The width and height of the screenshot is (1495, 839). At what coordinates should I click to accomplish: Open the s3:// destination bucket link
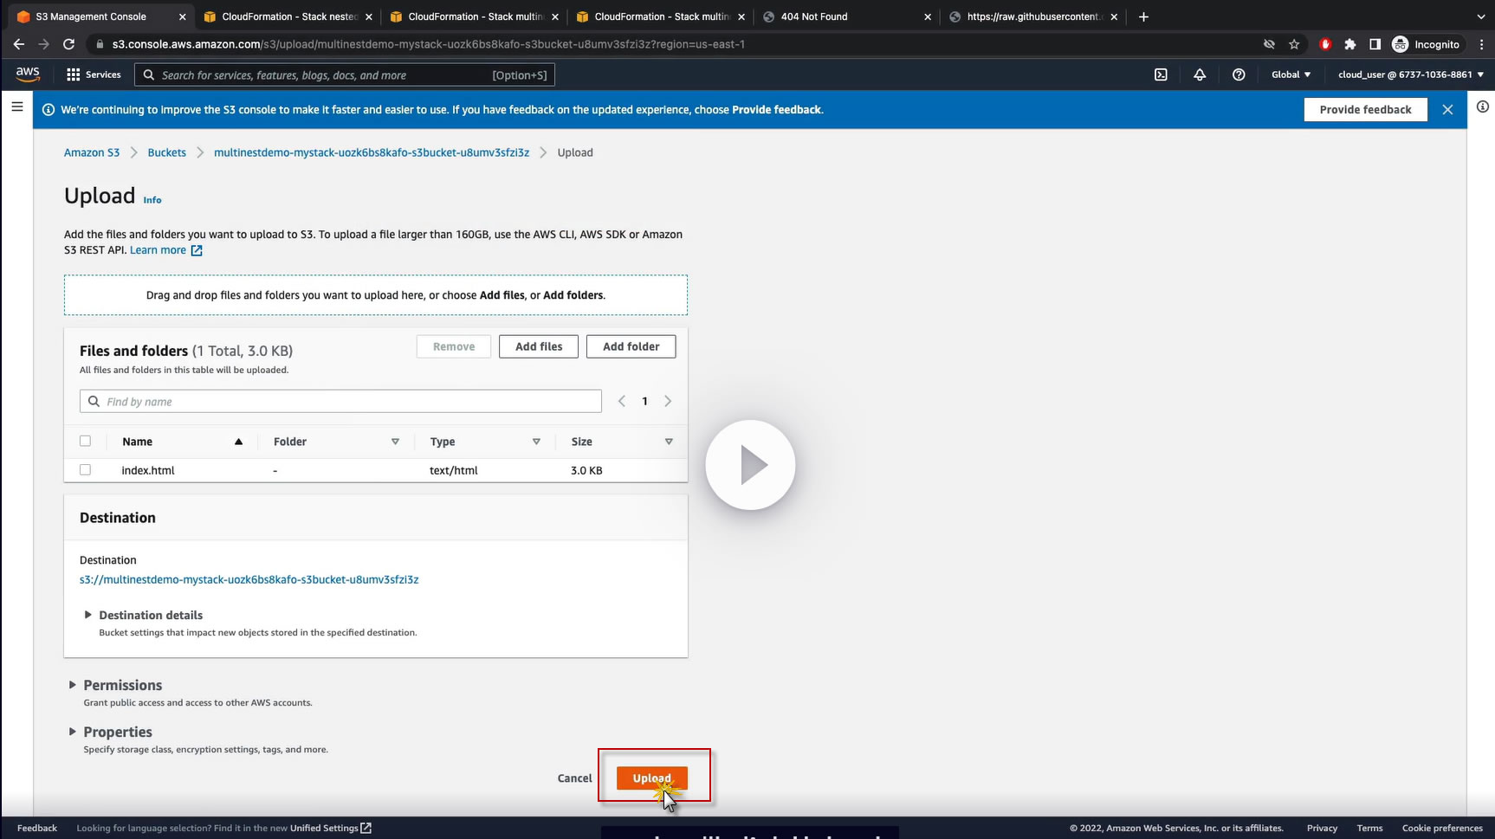point(249,579)
